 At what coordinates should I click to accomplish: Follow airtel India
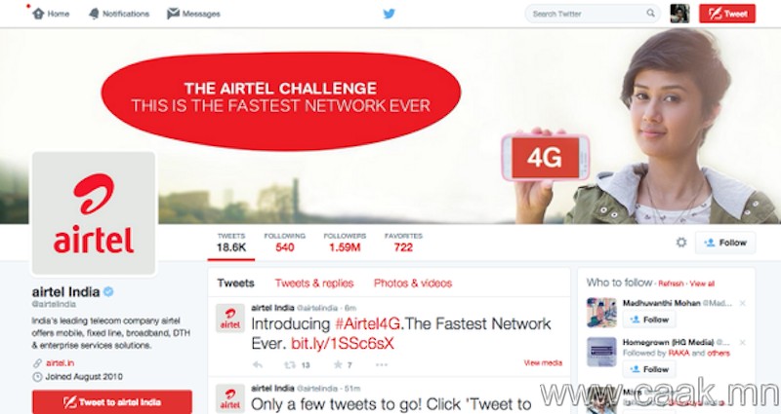tap(725, 243)
